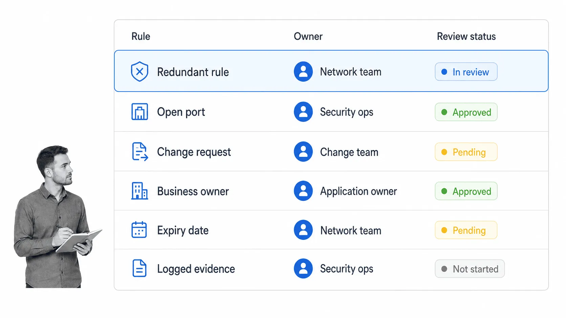Click the avatar in the Logged evidence row

click(303, 269)
